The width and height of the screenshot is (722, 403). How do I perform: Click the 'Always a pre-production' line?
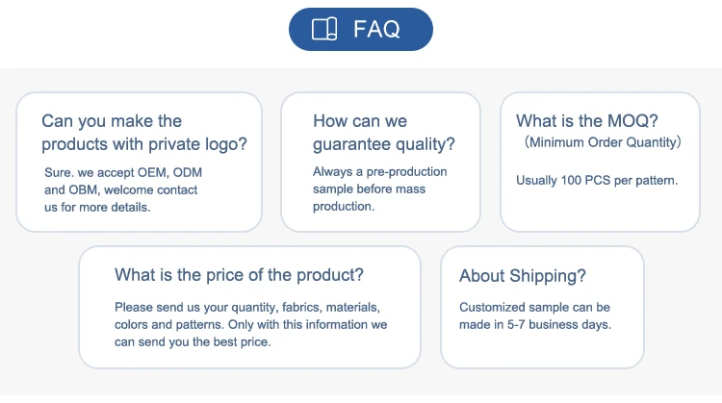tap(379, 172)
